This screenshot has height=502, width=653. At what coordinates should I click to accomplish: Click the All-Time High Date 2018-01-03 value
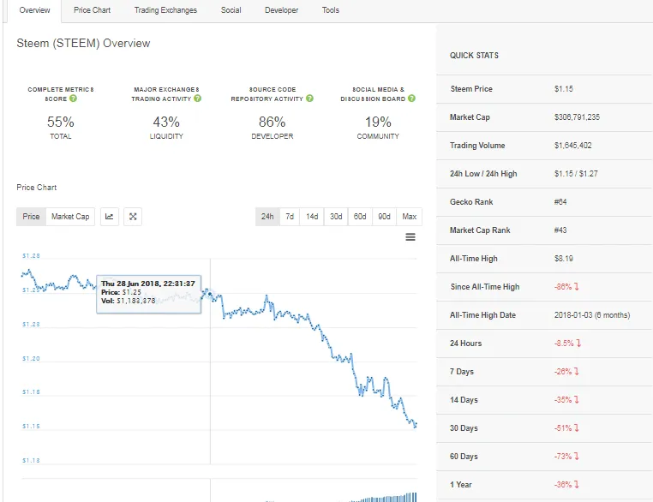592,315
